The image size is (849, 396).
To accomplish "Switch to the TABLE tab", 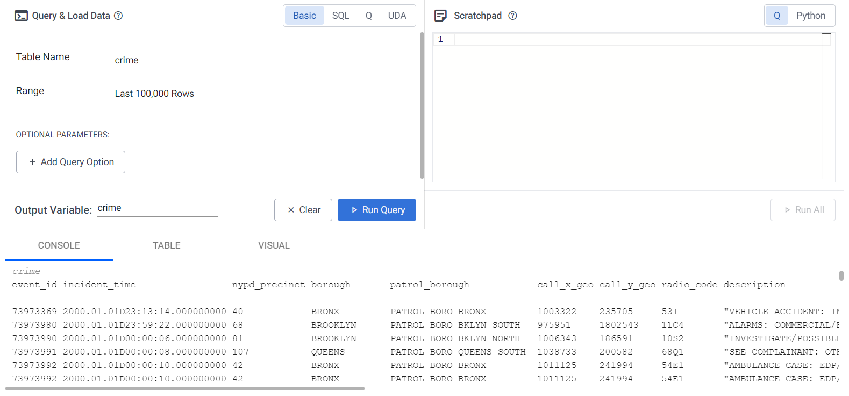I will 166,245.
